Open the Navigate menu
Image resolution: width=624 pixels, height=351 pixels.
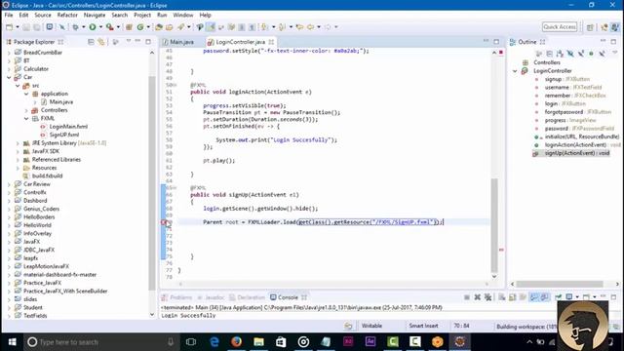(x=95, y=15)
